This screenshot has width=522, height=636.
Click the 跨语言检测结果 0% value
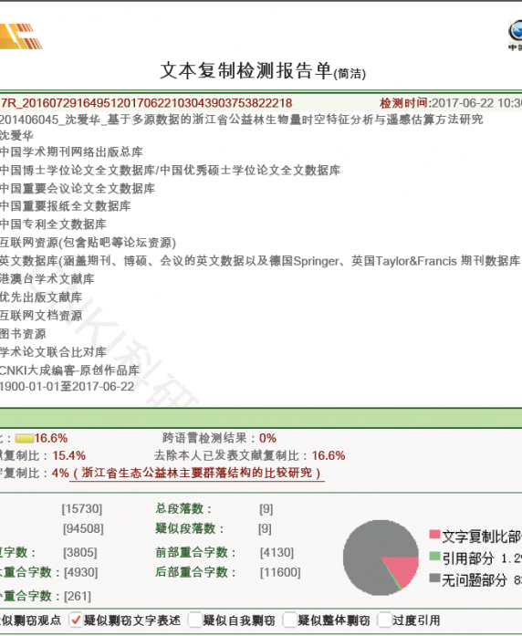267,438
